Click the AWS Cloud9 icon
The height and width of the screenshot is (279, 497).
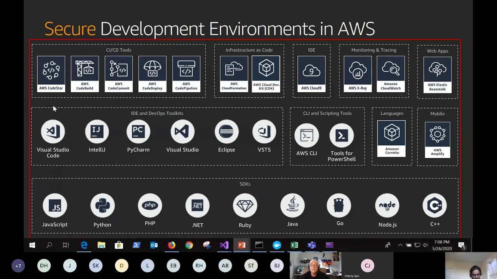[311, 74]
